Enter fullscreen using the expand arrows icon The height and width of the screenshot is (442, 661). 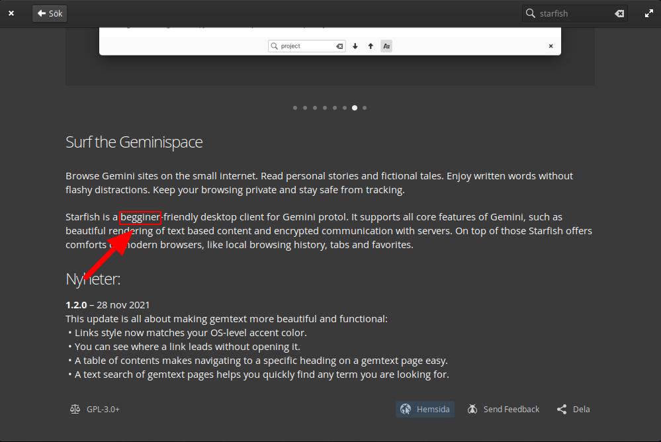click(x=649, y=13)
